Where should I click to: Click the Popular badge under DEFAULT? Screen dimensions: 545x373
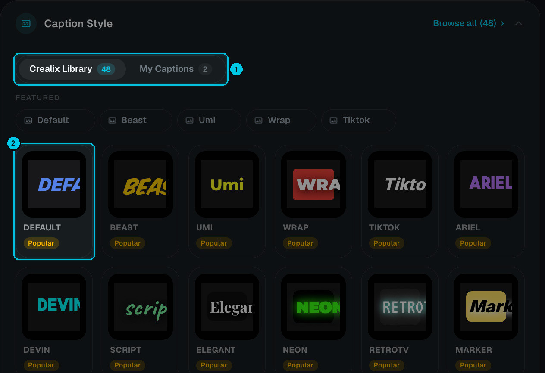tap(41, 243)
